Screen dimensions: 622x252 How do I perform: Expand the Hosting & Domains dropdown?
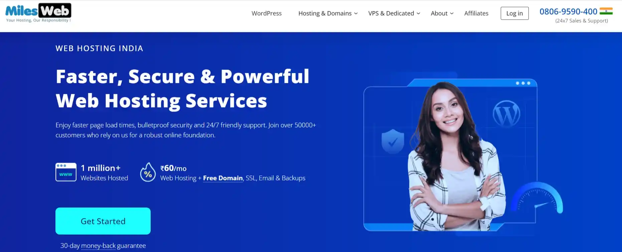pos(328,13)
